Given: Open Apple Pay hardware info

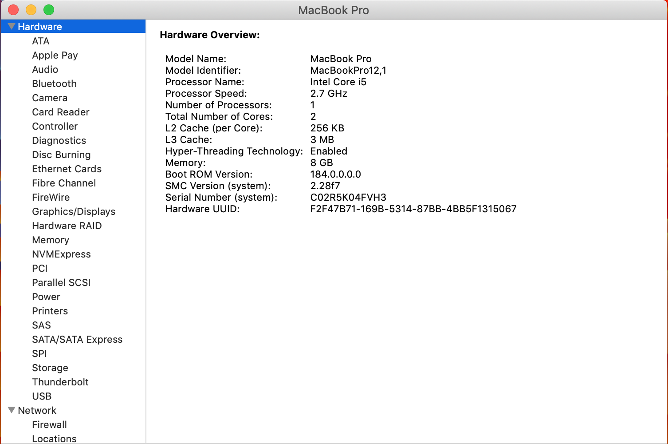Looking at the screenshot, I should (x=55, y=55).
